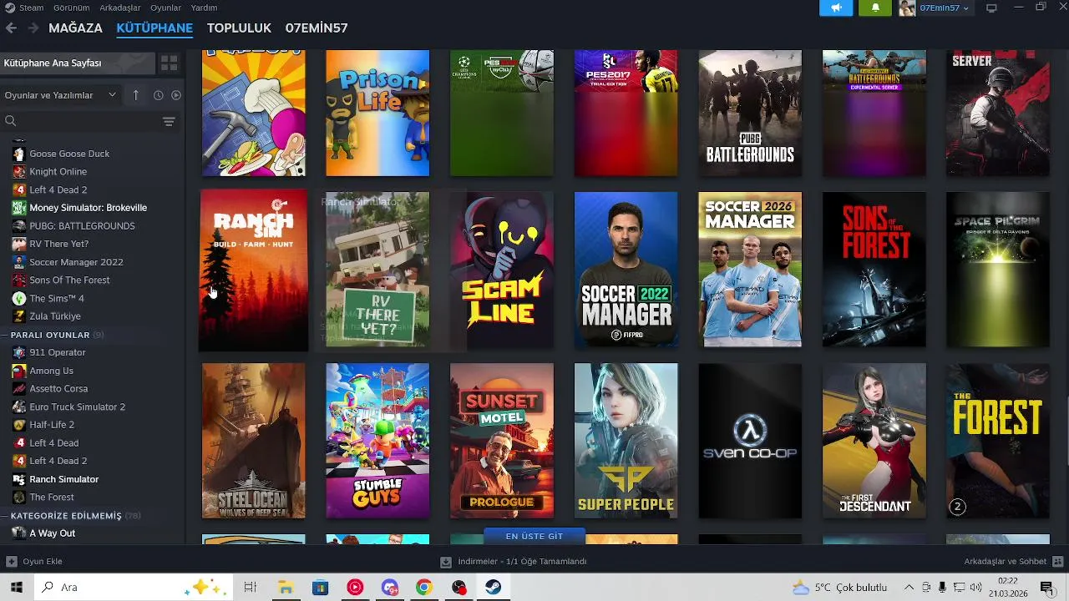The width and height of the screenshot is (1069, 601).
Task: Click the plus icon beside Oyun Ekle
Action: tap(12, 561)
